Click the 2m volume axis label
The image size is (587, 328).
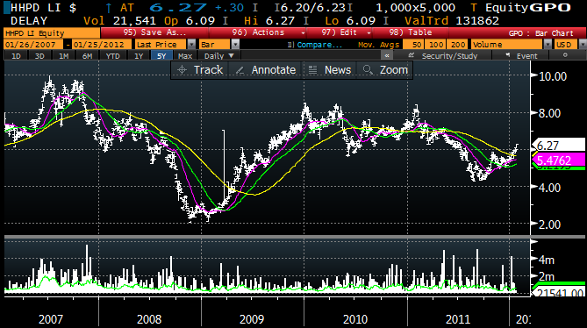click(x=547, y=276)
